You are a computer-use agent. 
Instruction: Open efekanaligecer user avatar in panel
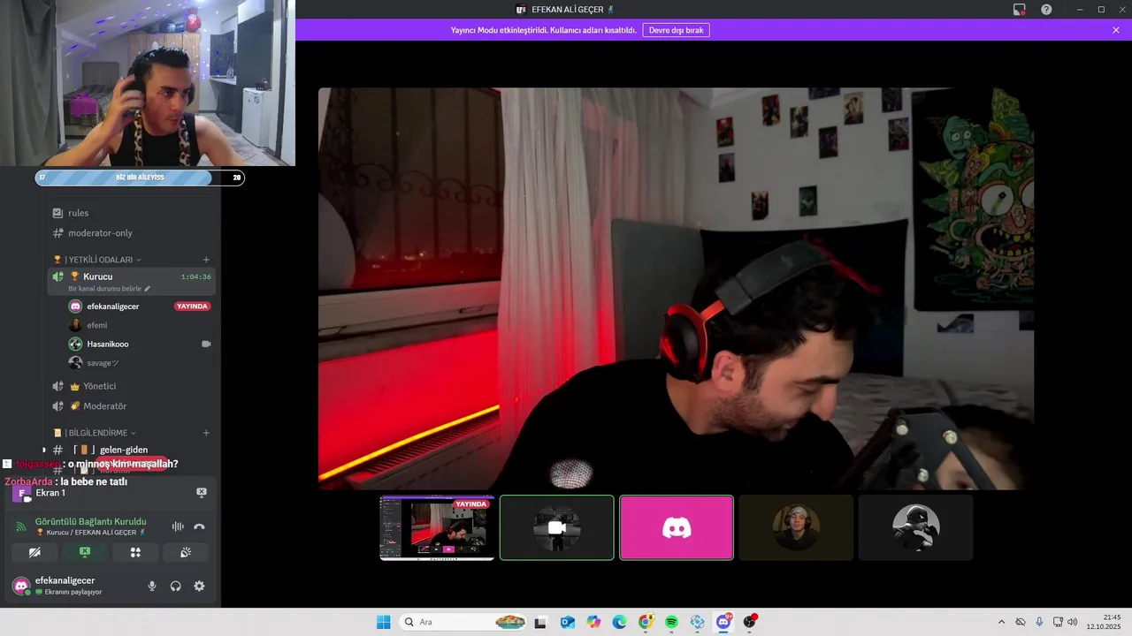pos(20,586)
